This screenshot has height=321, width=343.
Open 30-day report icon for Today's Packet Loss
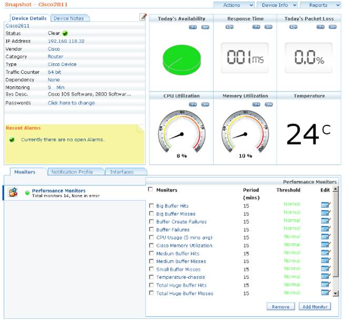click(x=332, y=27)
